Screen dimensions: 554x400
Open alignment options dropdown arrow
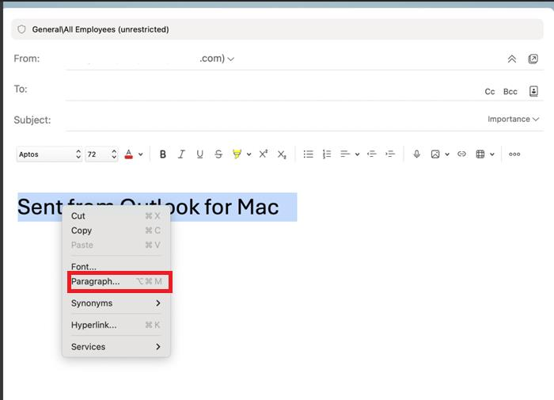pyautogui.click(x=357, y=154)
